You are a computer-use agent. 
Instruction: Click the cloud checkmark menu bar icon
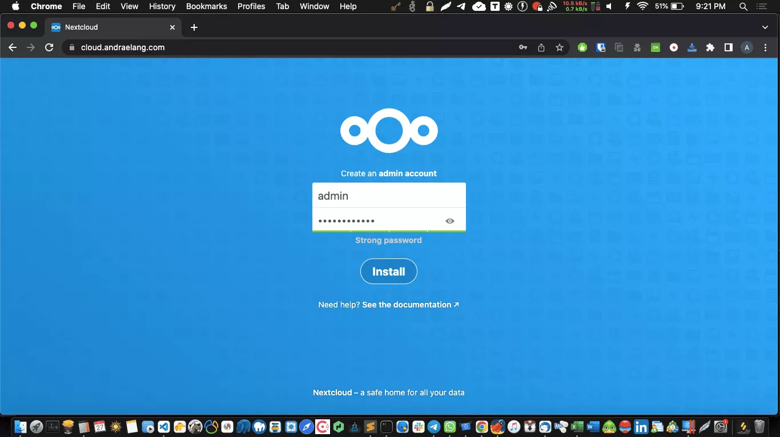point(480,6)
